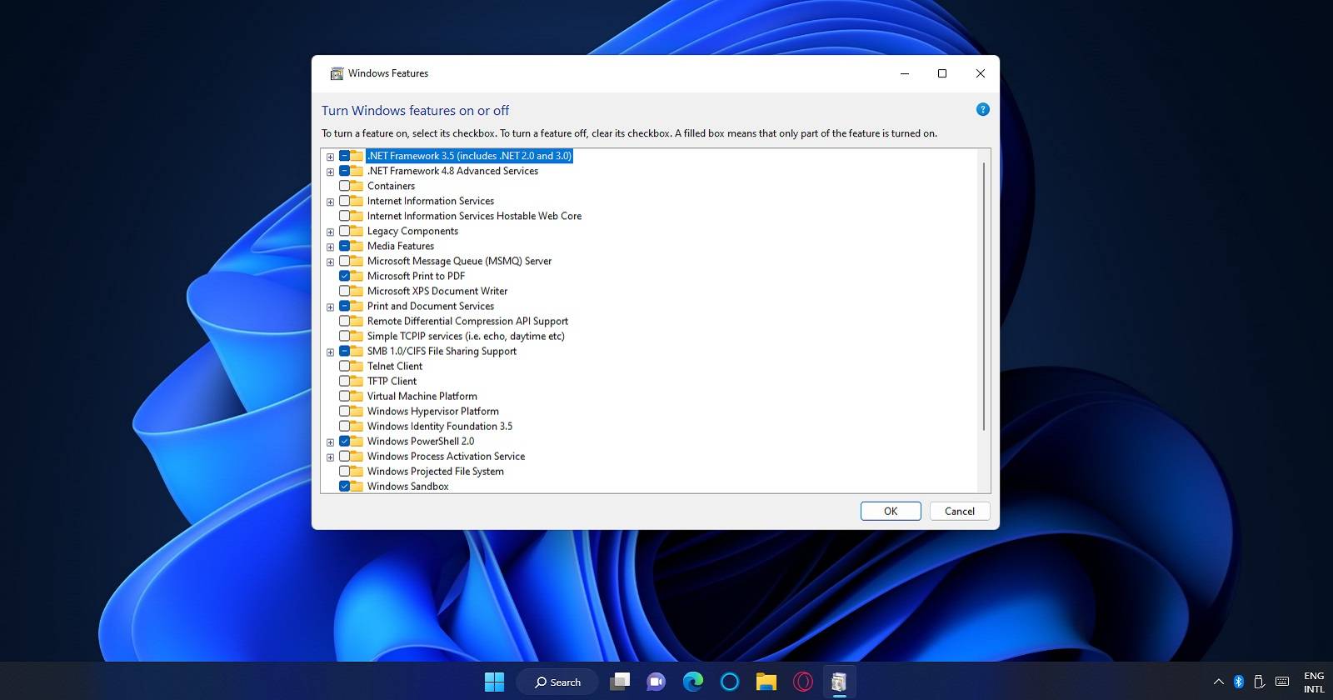
Task: Show hidden system tray icons
Action: tap(1218, 682)
